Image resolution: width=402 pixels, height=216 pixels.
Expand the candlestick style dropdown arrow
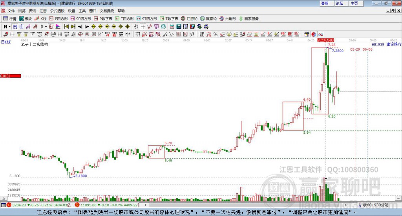[46, 27]
